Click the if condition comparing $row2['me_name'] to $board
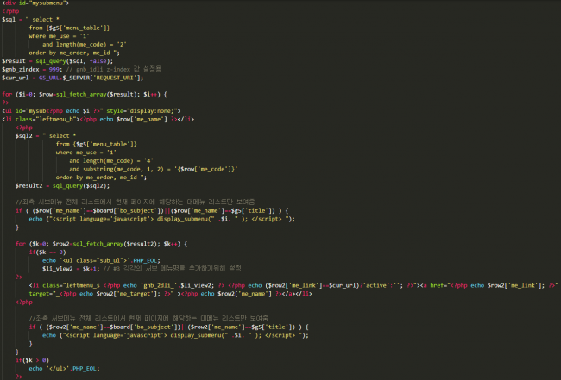Viewport: 561px width, 380px height. click(168, 327)
